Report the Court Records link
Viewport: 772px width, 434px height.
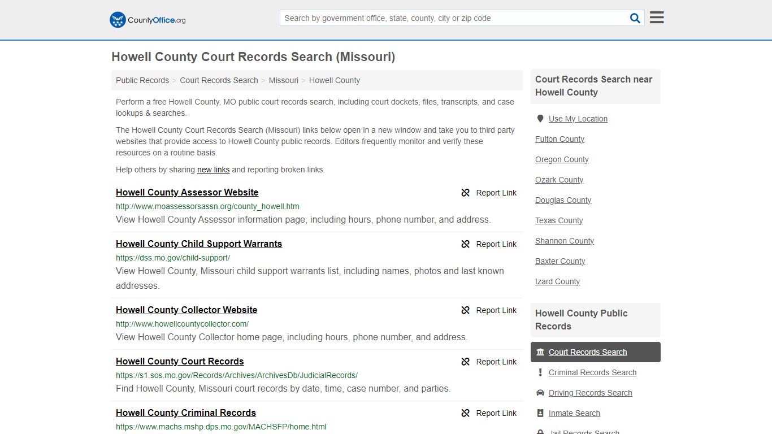(x=489, y=362)
